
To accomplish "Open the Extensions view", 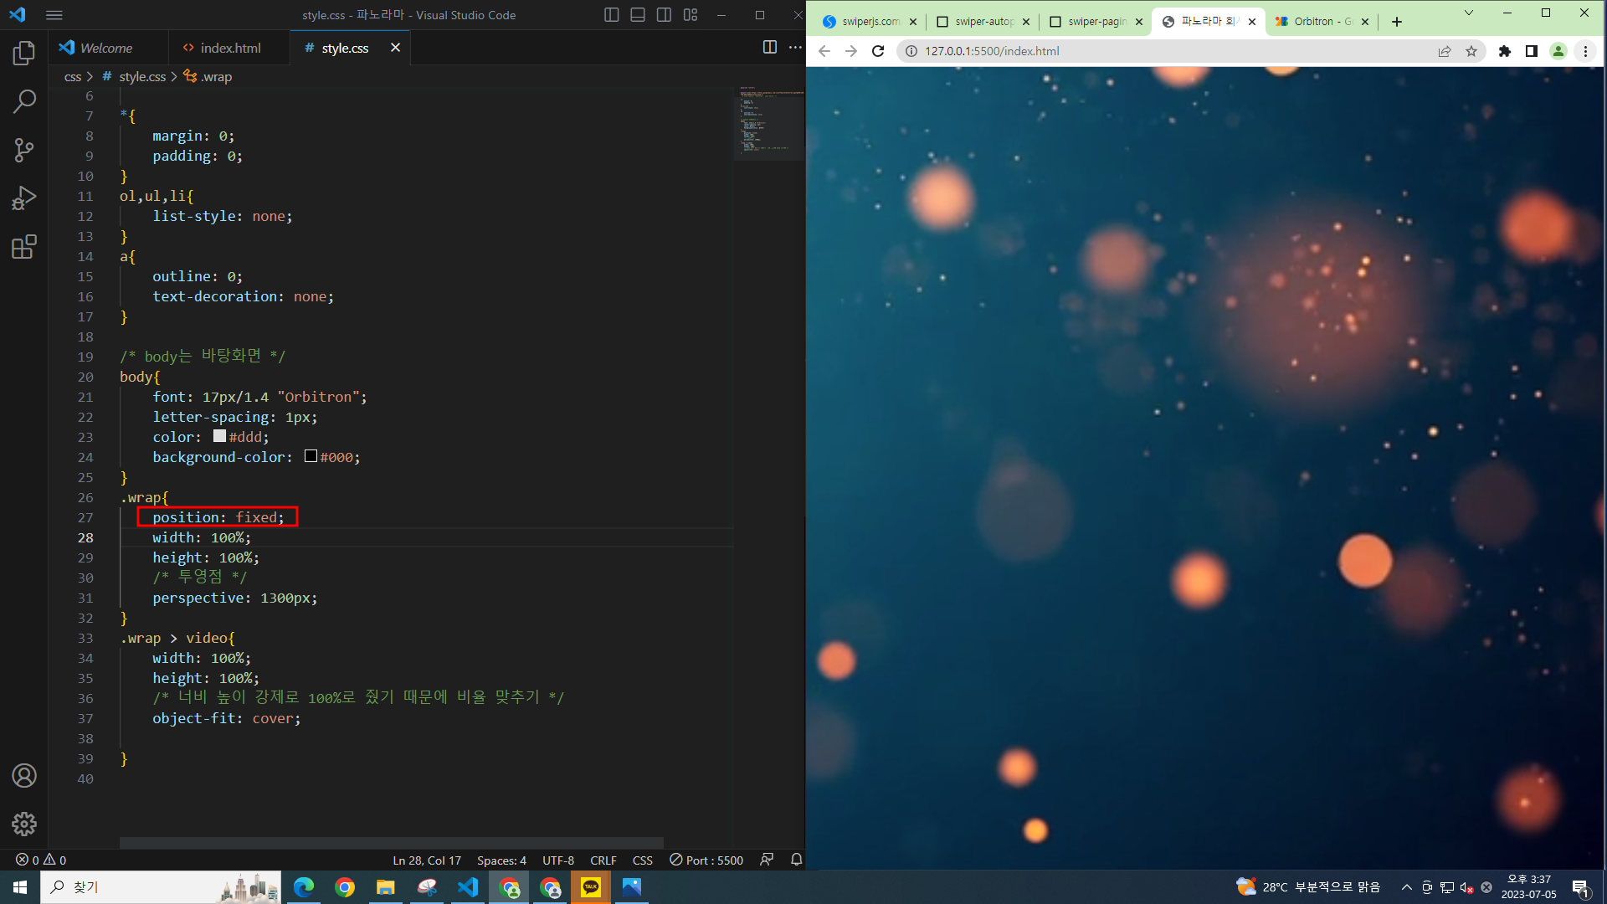I will coord(24,247).
